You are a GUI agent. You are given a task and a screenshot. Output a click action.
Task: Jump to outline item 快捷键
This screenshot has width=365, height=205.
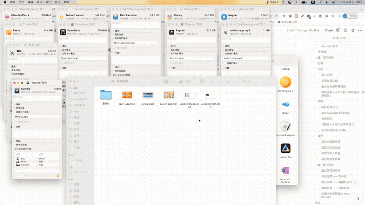322,52
